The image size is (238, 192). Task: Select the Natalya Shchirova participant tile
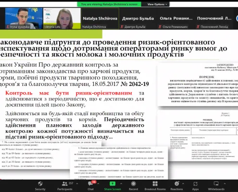[100, 18]
